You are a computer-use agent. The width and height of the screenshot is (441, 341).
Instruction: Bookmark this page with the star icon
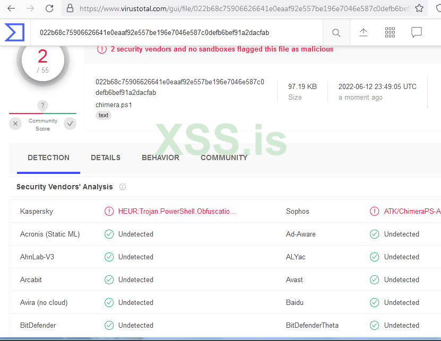(419, 8)
